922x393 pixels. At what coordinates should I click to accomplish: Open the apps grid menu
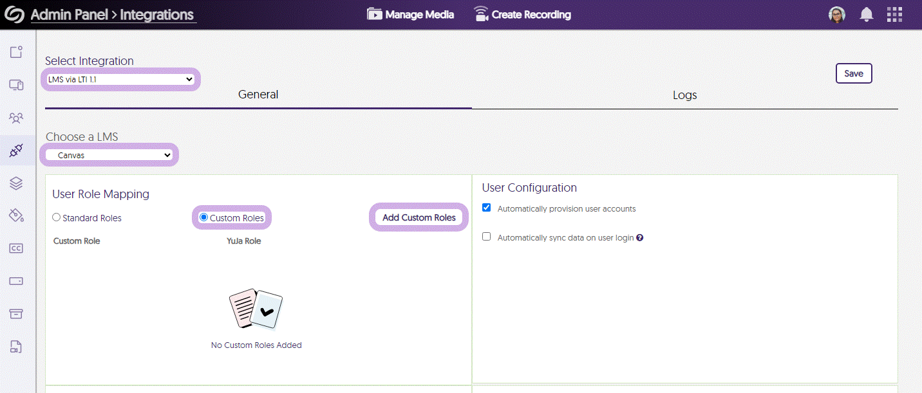pos(894,15)
